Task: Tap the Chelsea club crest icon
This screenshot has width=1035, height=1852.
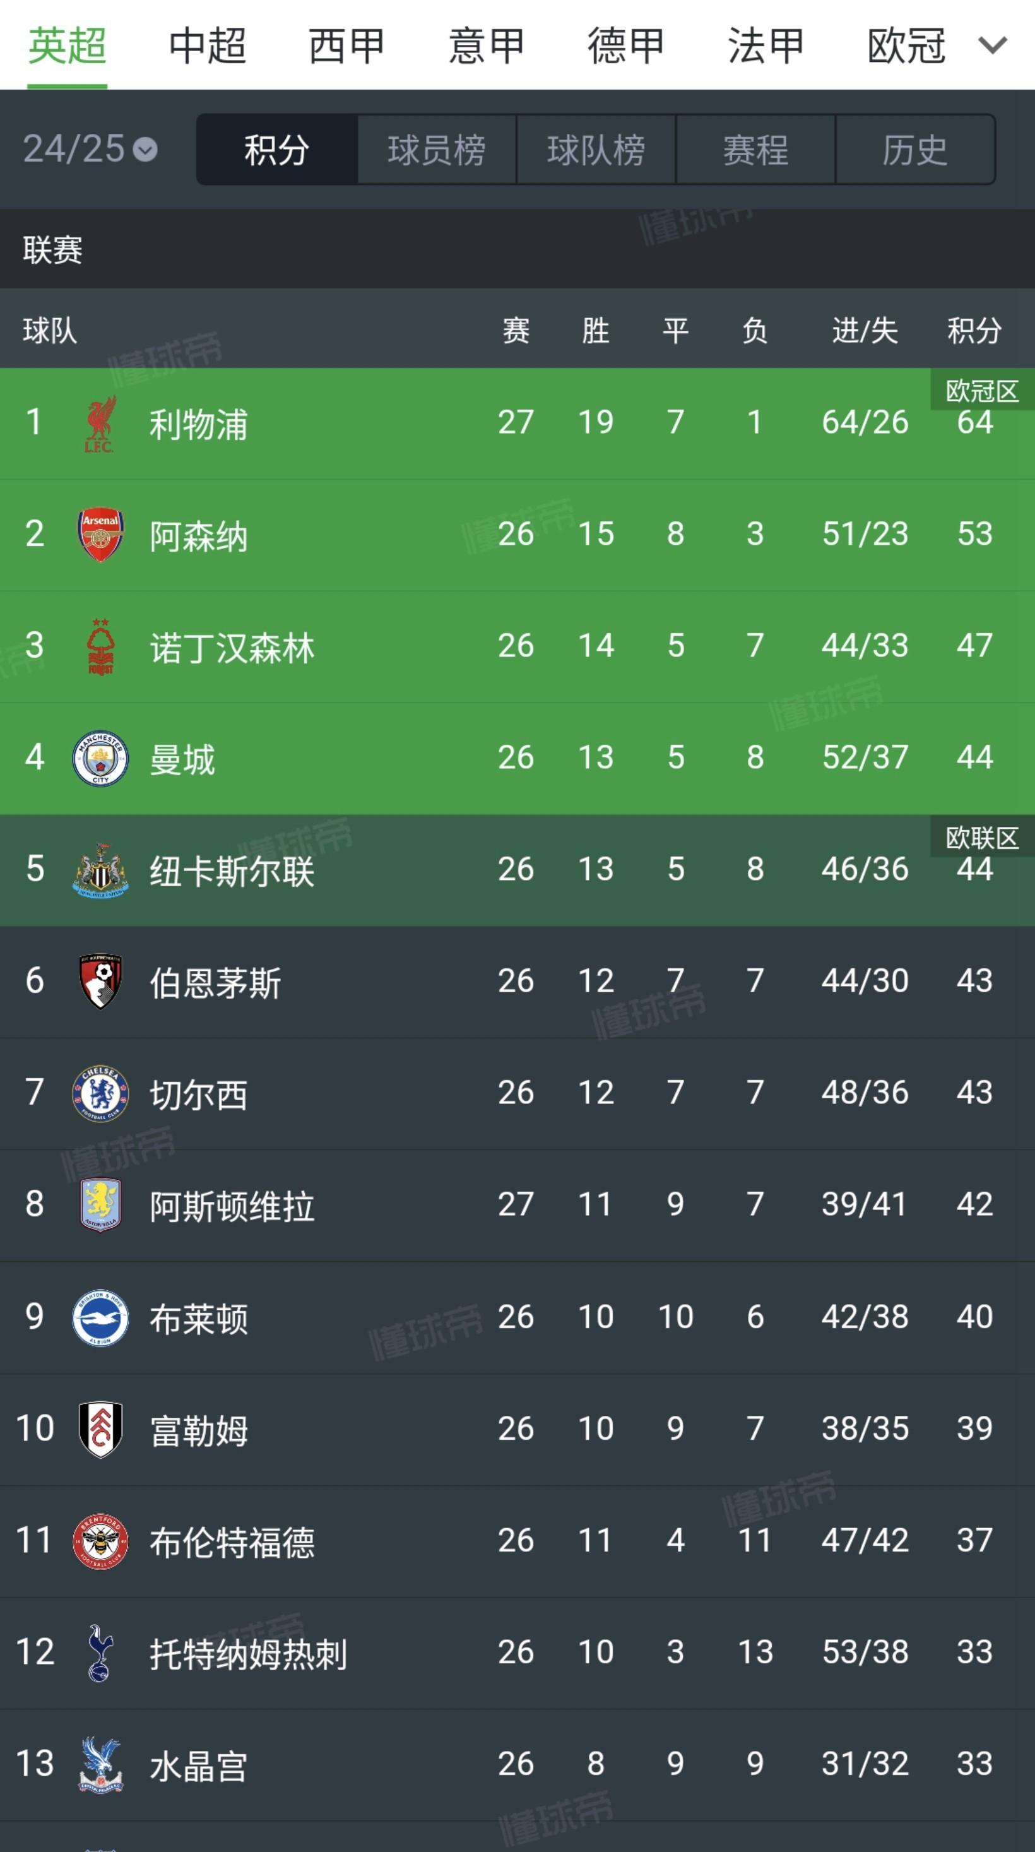Action: [x=100, y=1093]
